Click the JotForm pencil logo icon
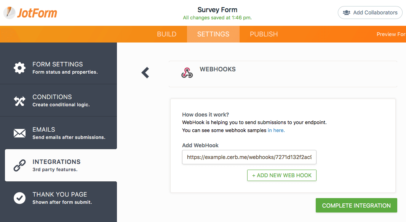 [9, 13]
